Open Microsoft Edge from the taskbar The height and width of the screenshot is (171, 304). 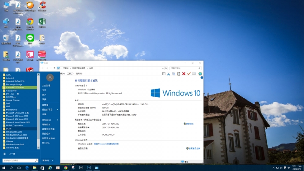tap(27, 168)
